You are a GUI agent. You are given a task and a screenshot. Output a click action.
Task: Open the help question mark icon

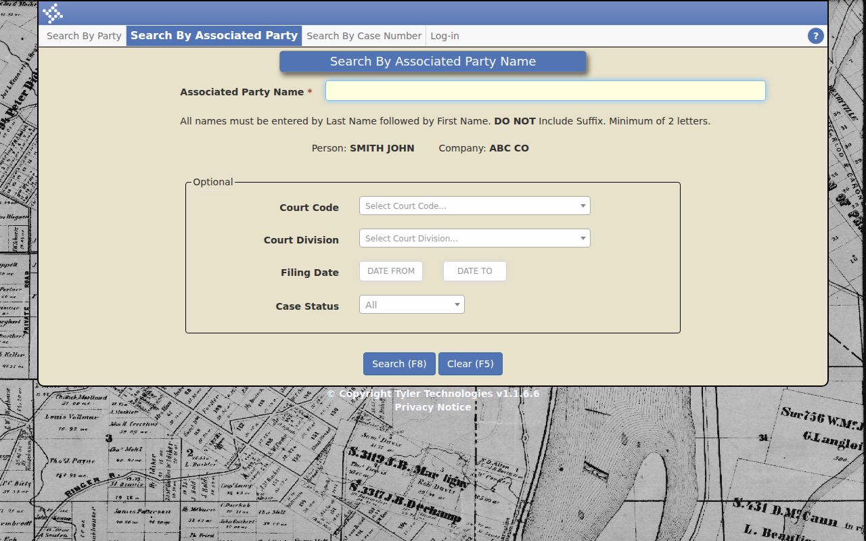pyautogui.click(x=815, y=36)
